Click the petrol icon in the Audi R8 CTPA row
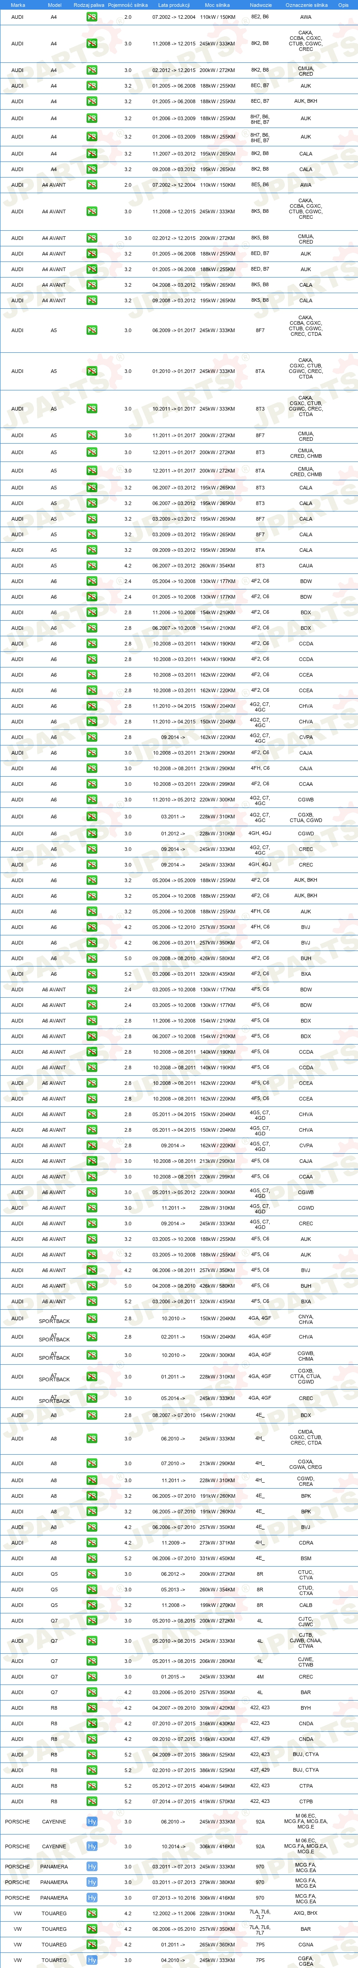Image resolution: width=358 pixels, height=1968 pixels. (x=92, y=1786)
